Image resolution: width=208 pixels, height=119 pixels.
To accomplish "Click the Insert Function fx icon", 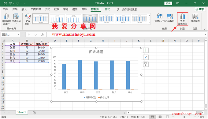I will tap(43, 34).
